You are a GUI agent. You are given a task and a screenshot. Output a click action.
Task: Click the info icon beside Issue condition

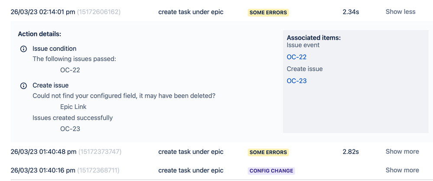(23, 49)
